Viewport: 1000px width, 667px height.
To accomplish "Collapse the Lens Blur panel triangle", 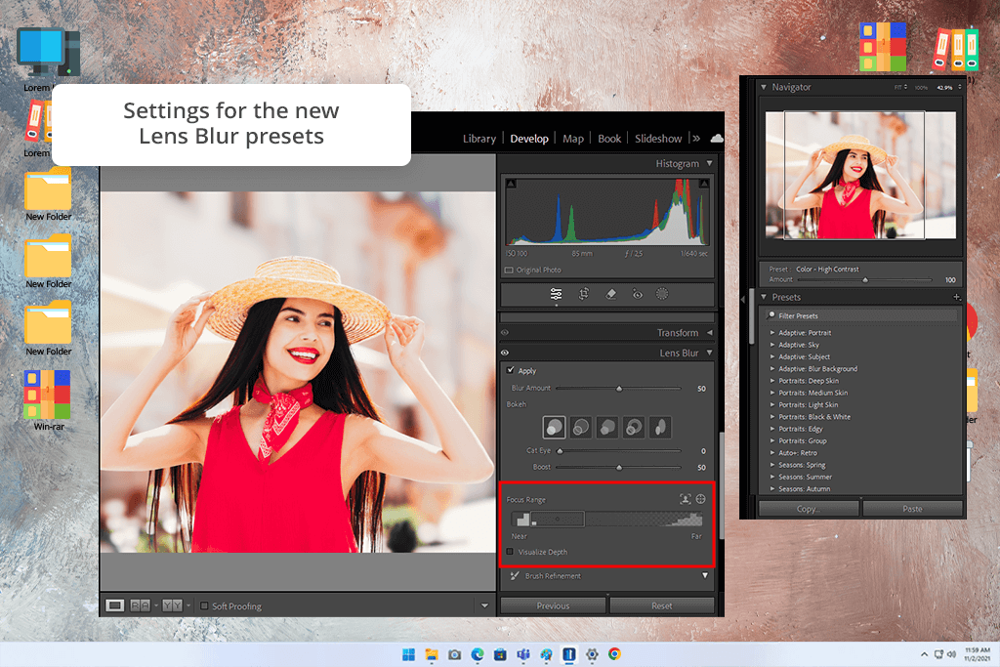I will (709, 353).
